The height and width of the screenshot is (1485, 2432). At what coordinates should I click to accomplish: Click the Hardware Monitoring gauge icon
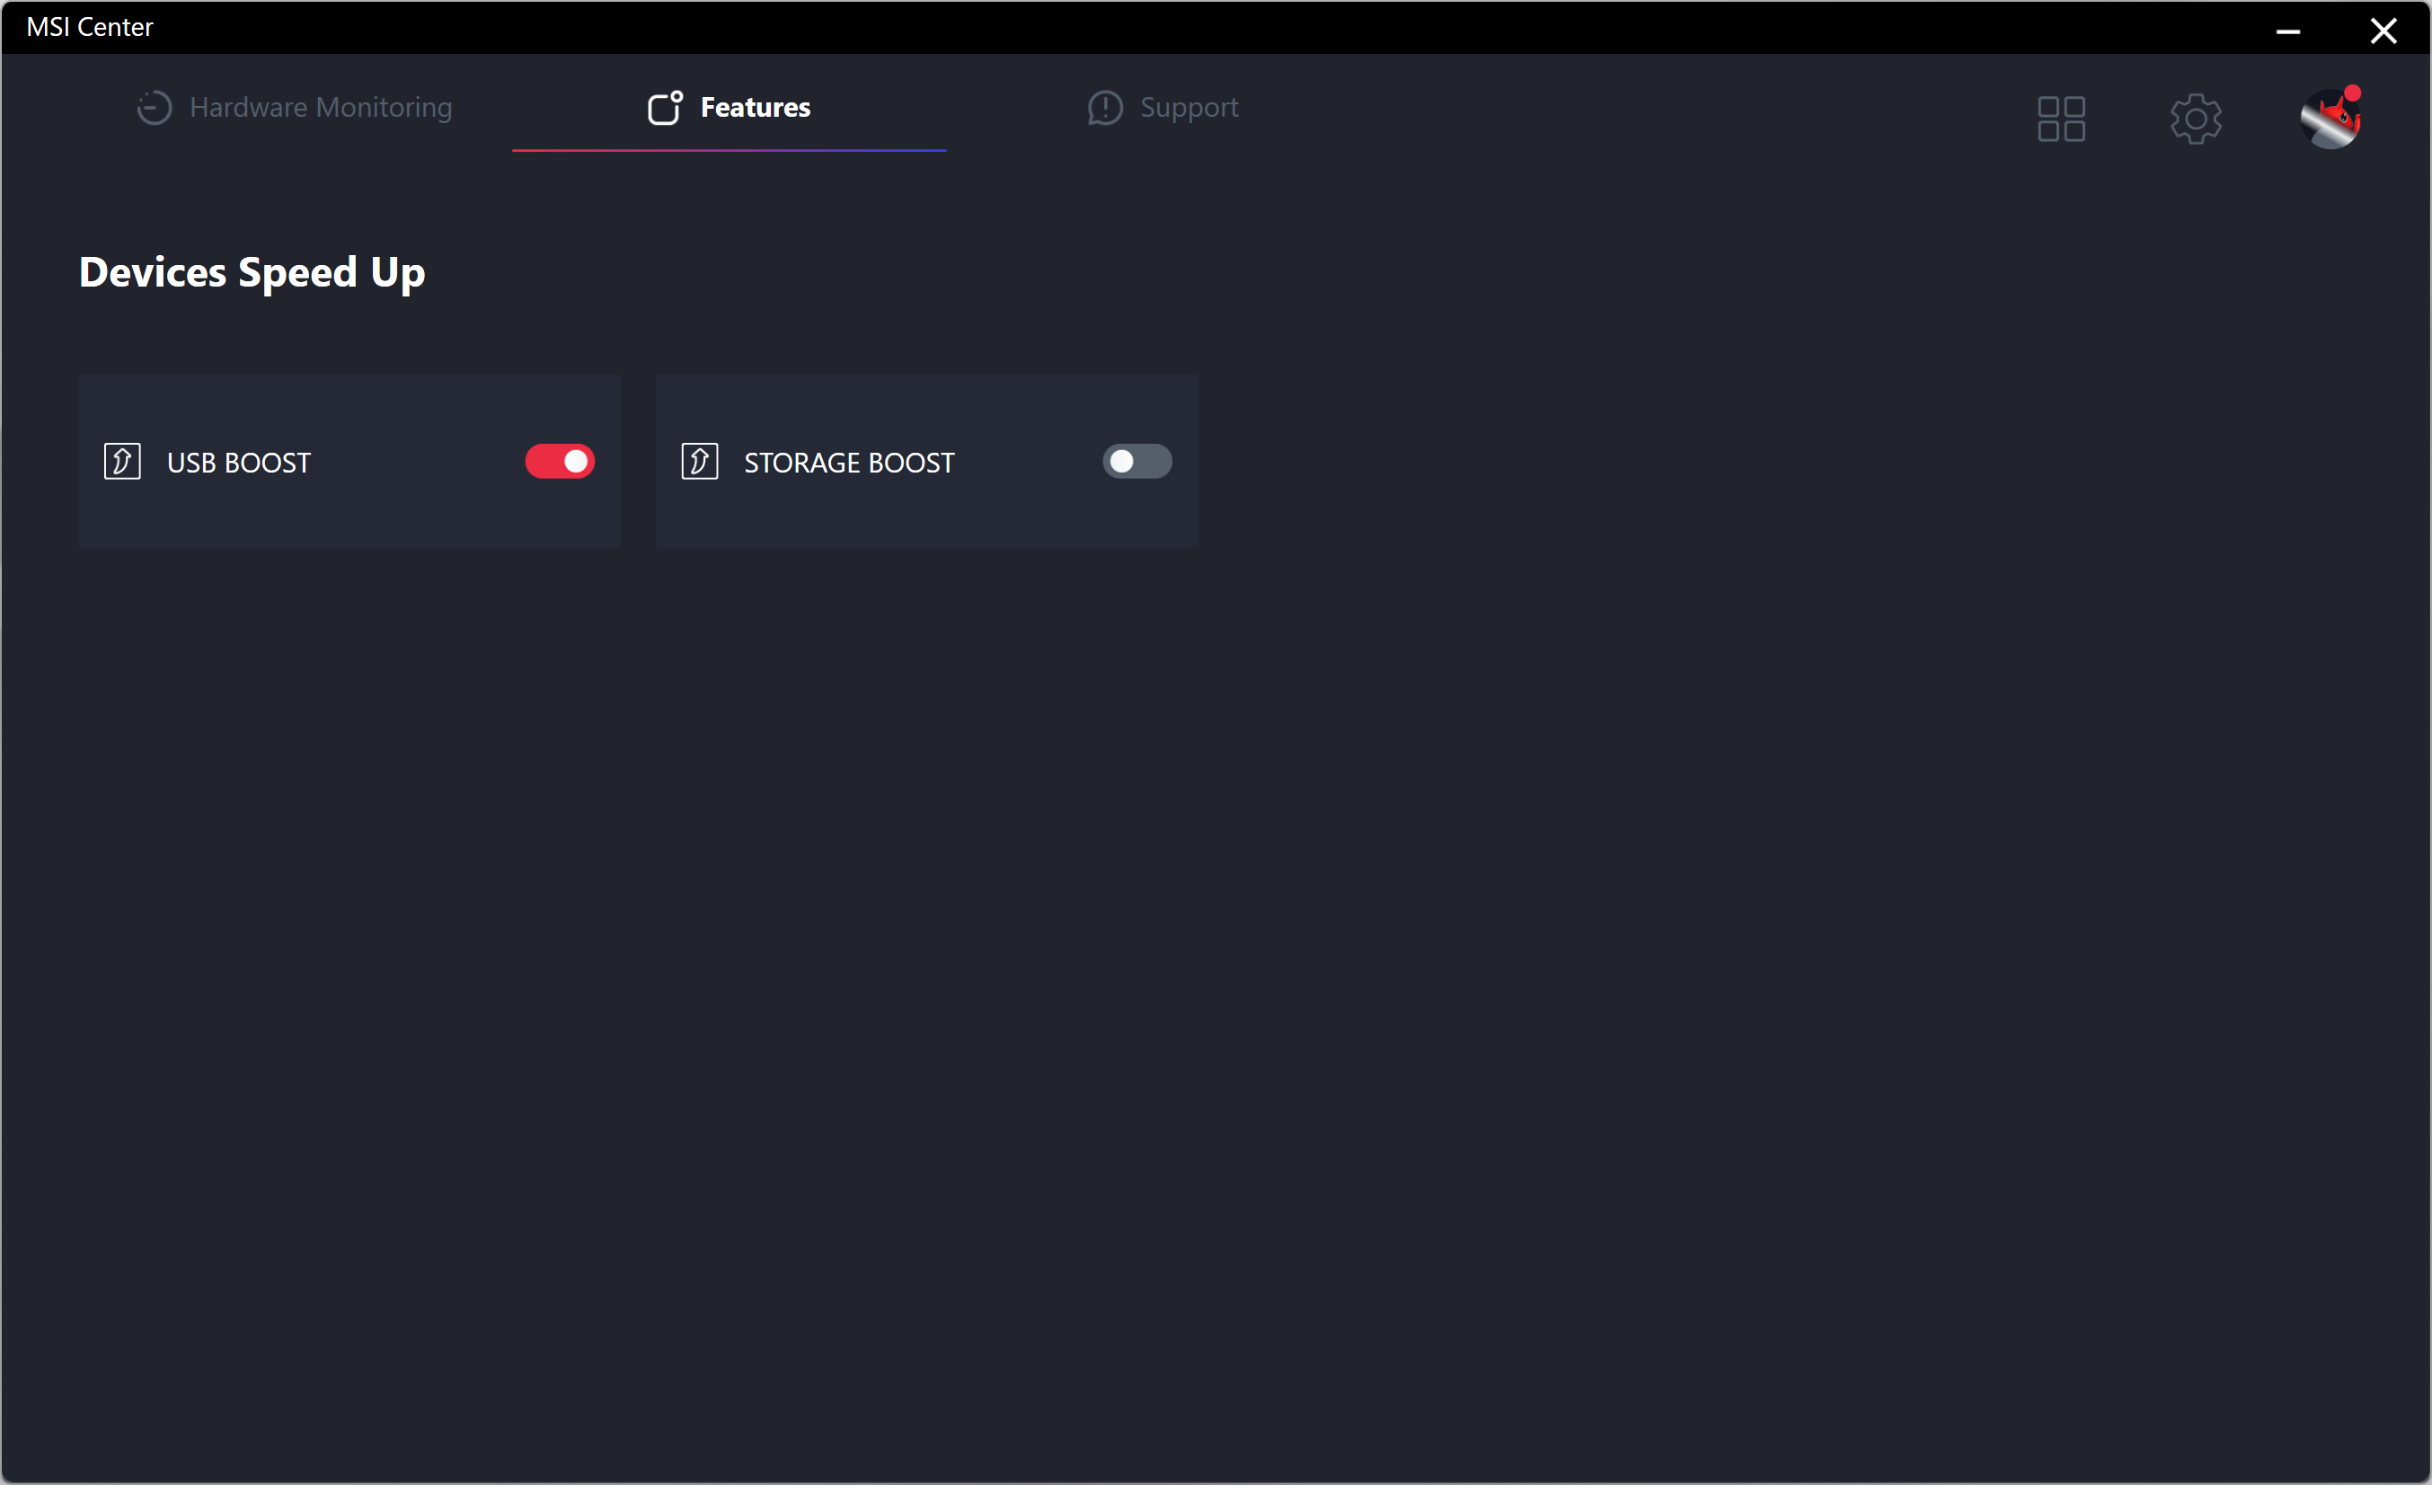(154, 108)
